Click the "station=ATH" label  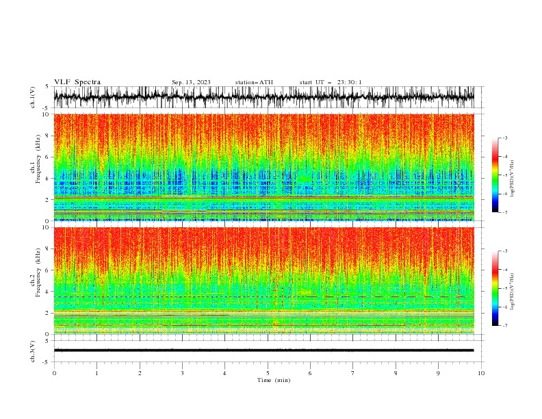coord(254,82)
